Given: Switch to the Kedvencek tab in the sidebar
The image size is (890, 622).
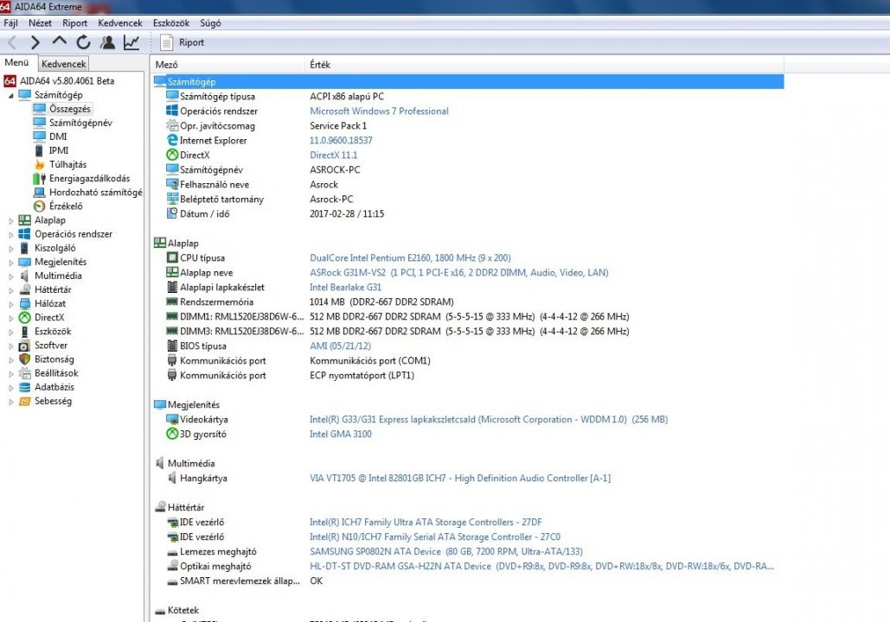Looking at the screenshot, I should [x=64, y=64].
